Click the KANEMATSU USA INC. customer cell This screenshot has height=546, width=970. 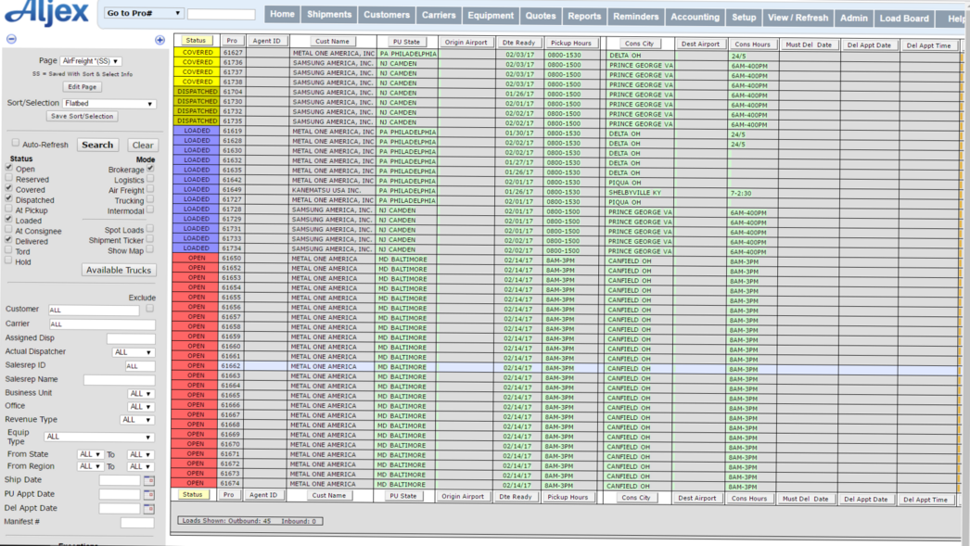[x=333, y=190]
